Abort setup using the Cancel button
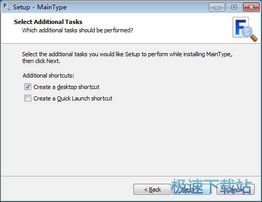The width and height of the screenshot is (262, 202). pos(235,190)
